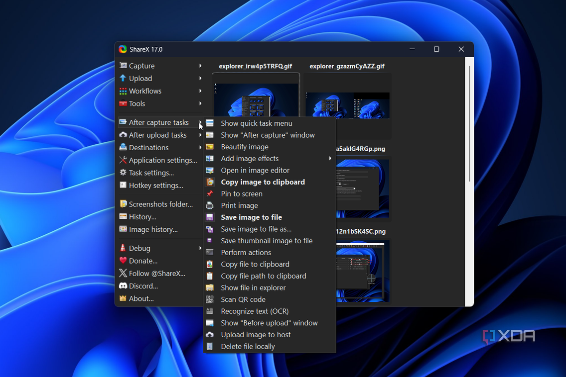Expand the Debug submenu arrow
This screenshot has height=377, width=566.
click(200, 248)
